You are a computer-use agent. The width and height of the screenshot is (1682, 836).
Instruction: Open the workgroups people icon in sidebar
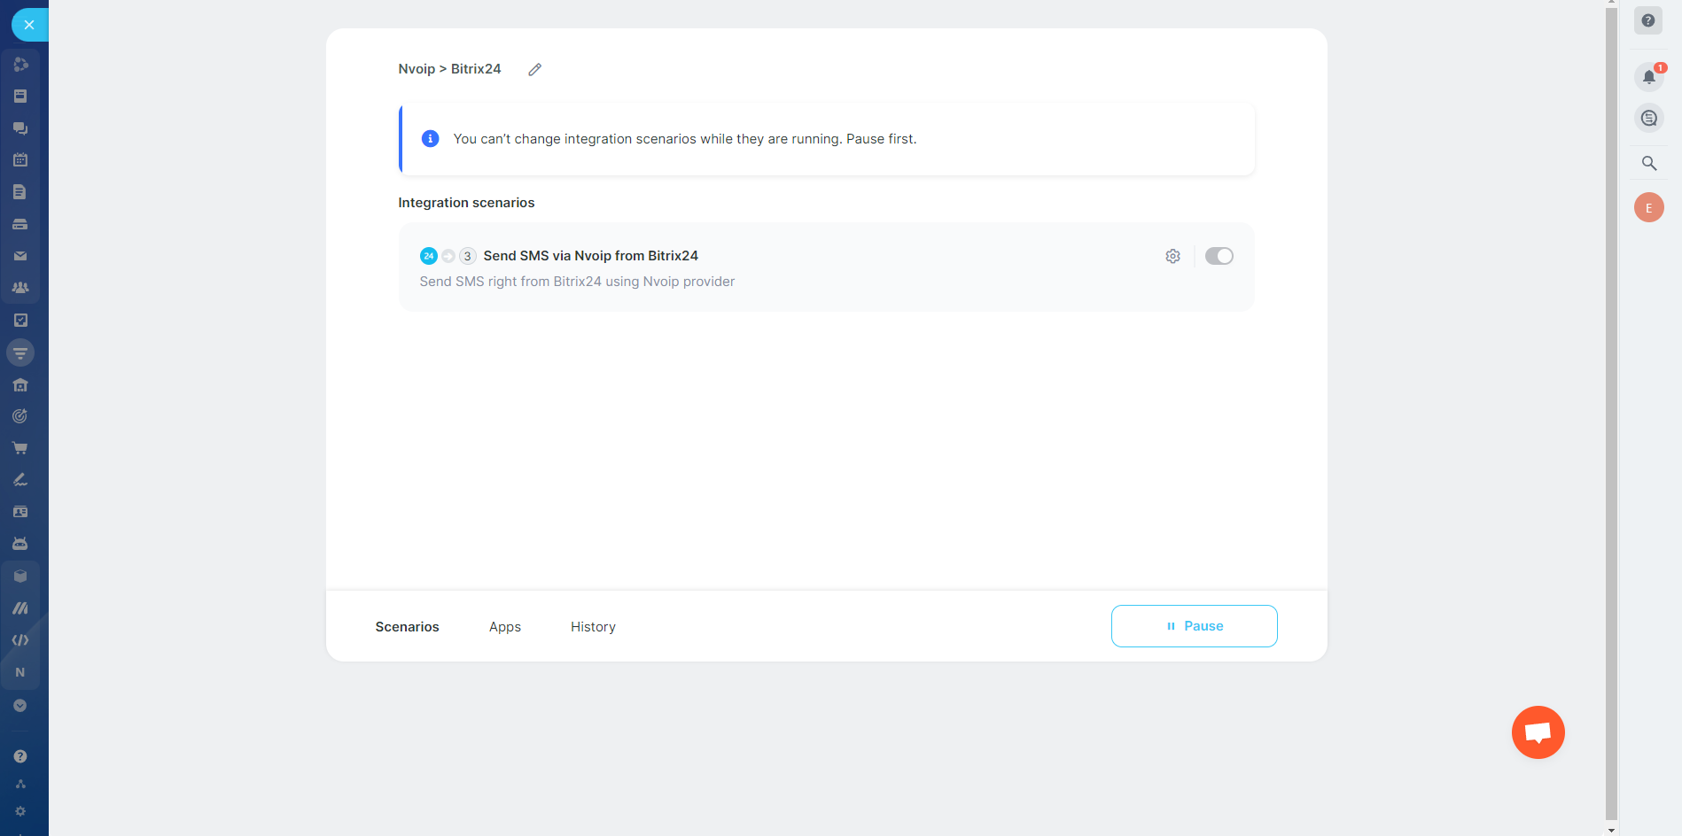[x=20, y=288]
